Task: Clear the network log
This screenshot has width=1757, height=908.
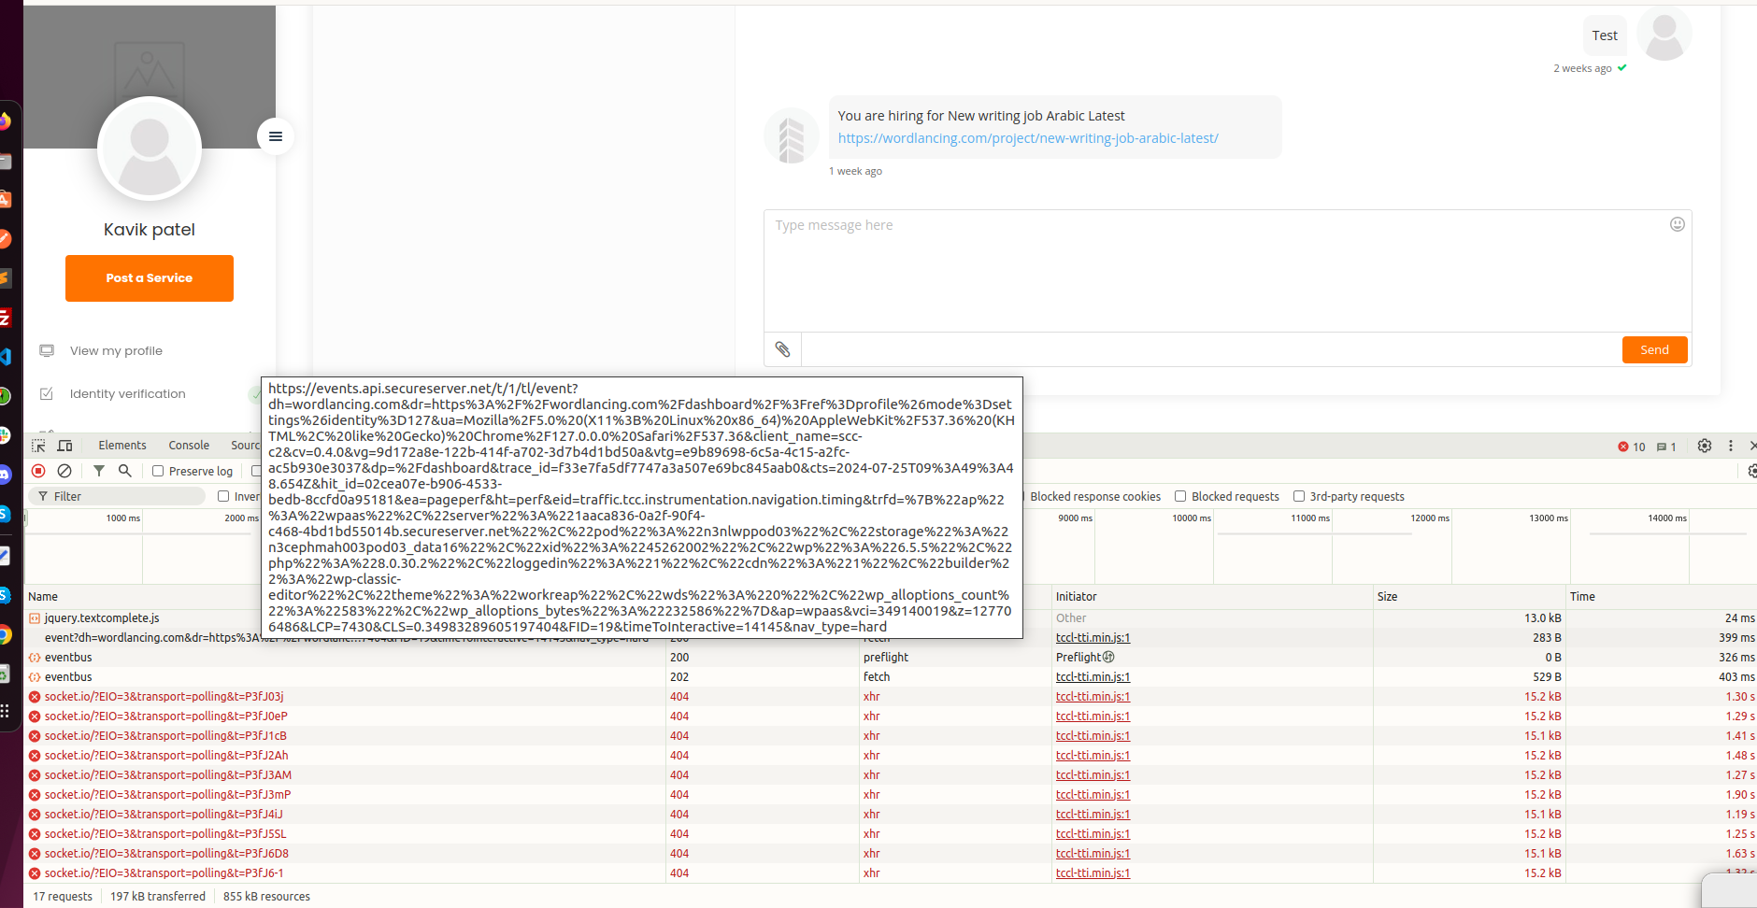Action: 64,471
